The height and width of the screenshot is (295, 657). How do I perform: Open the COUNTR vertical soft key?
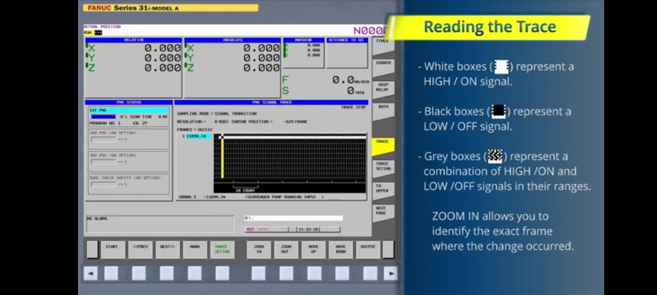pos(383,67)
